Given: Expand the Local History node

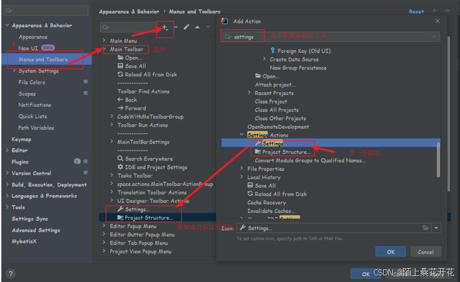Looking at the screenshot, I should click(x=241, y=177).
